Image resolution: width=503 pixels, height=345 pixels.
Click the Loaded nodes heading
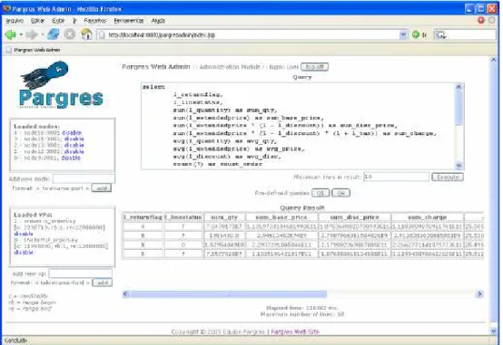pyautogui.click(x=36, y=127)
